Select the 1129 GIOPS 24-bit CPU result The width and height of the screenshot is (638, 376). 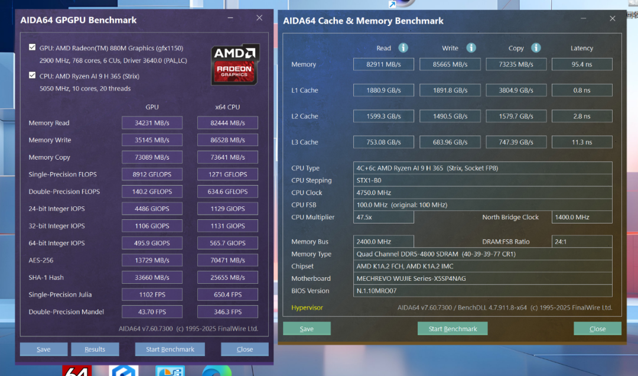[x=227, y=209]
